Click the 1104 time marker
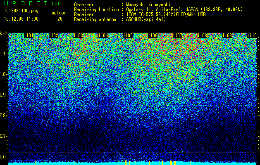Viewport: 260px width, 165px height. 103,35
